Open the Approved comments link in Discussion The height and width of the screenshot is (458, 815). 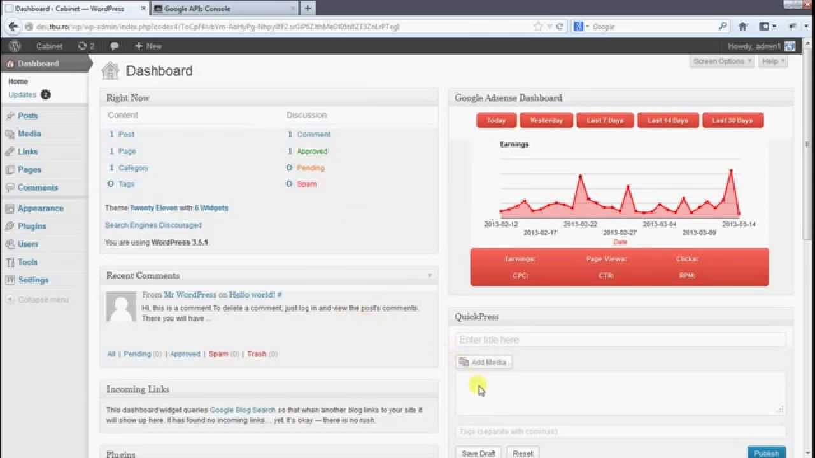click(x=312, y=151)
